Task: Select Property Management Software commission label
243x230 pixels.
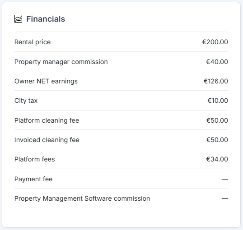Action: click(82, 198)
